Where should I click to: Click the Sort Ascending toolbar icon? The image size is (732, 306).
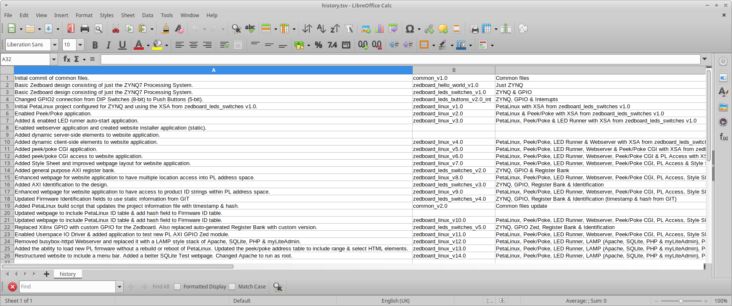[321, 29]
